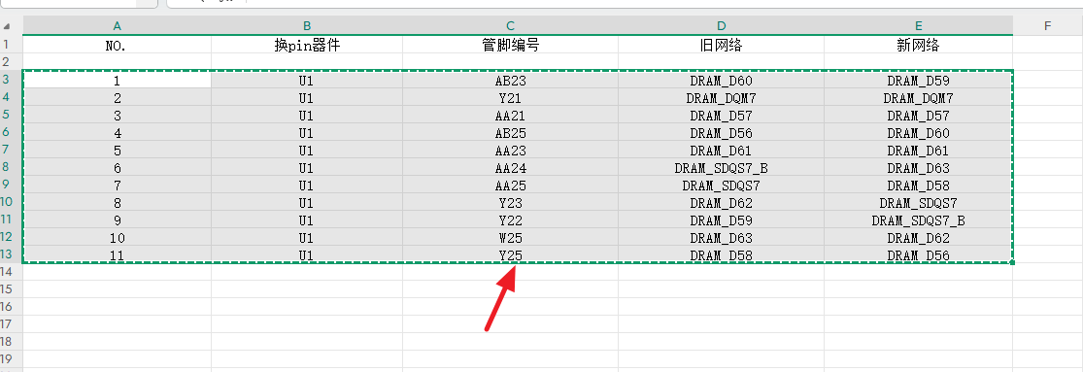The height and width of the screenshot is (372, 1083).
Task: Click old network cell DRAM_SDQS7_B in row 8
Action: click(721, 168)
